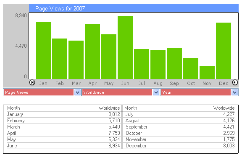Click the value 1,775
Image resolution: width=242 pixels, height=157 pixels.
(x=229, y=139)
